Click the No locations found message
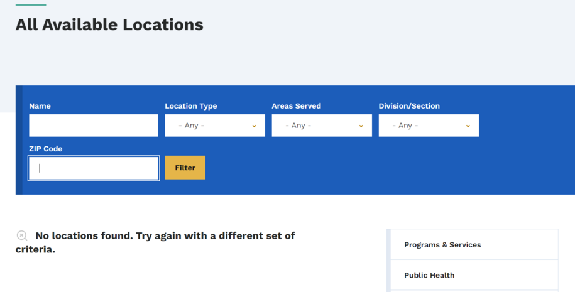This screenshot has width=575, height=292. pos(165,236)
